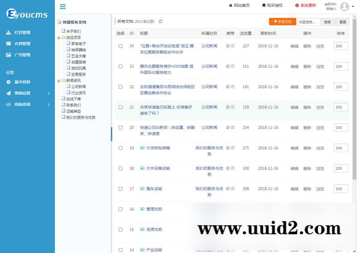The height and width of the screenshot is (253, 357).
Task: Go to 网站首页 in the top bar
Action: 239,5
